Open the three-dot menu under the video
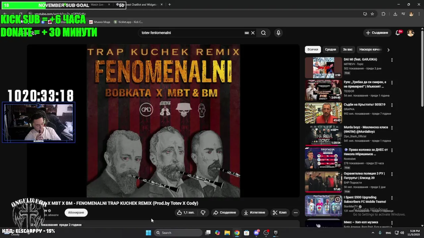The image size is (424, 238). [x=295, y=213]
